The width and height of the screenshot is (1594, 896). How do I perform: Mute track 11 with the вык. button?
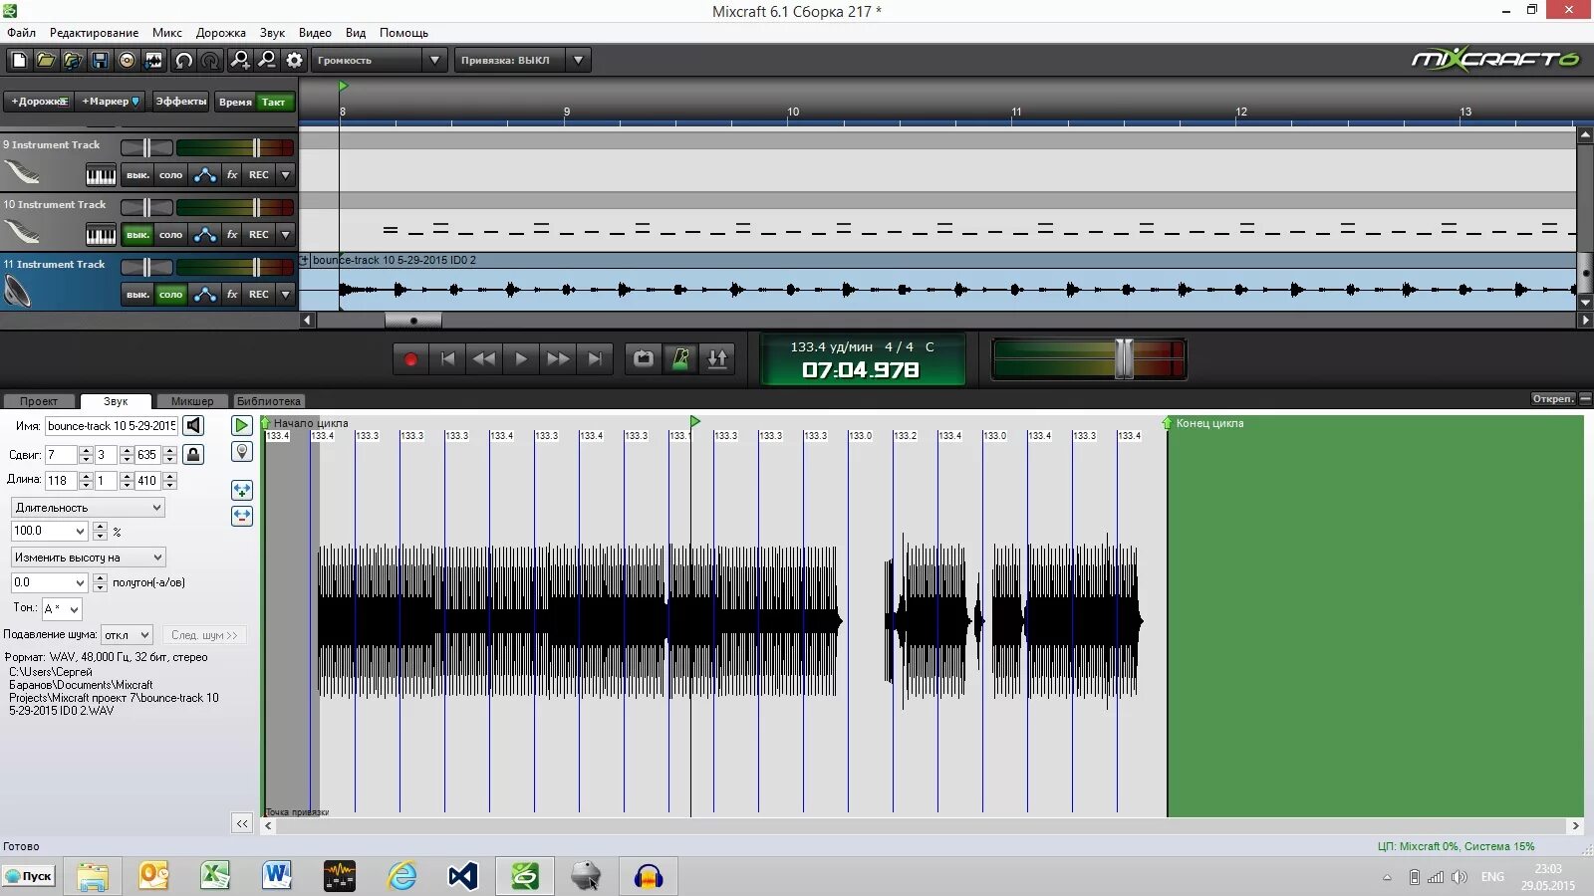pos(137,295)
